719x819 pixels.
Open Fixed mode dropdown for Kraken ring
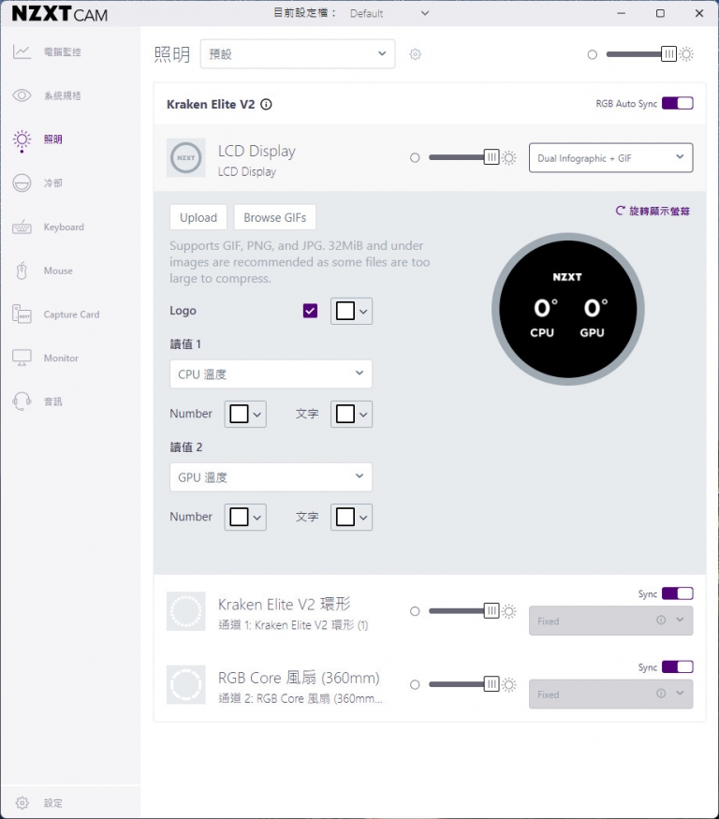(610, 621)
